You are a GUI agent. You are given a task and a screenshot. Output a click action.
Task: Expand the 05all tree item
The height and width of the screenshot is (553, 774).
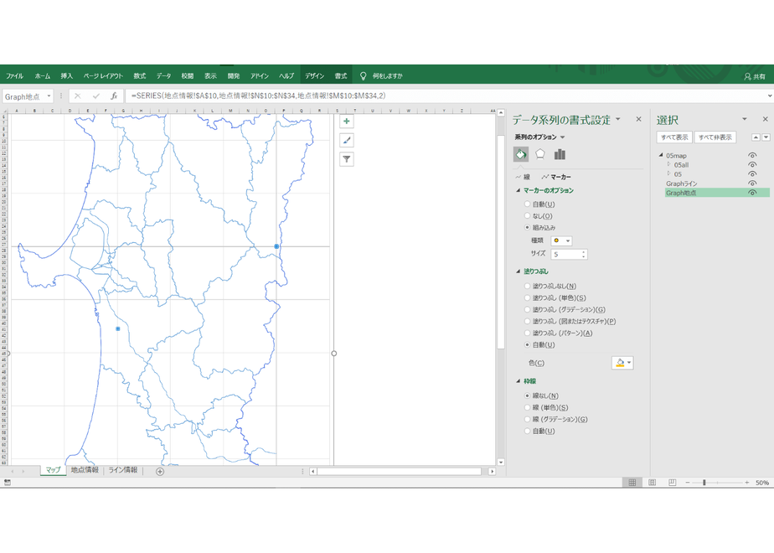pyautogui.click(x=668, y=164)
